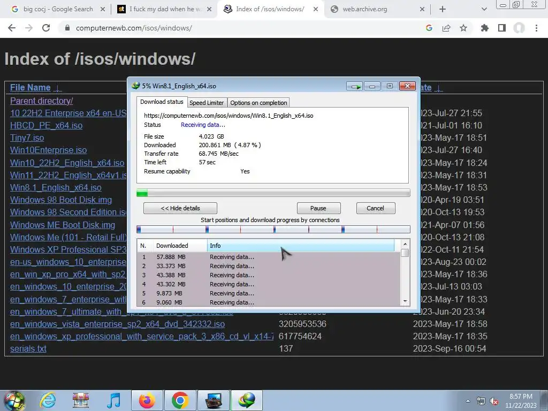Viewport: 548px width, 411px height.
Task: Select connection row with 57.888 MB
Action: (x=269, y=257)
